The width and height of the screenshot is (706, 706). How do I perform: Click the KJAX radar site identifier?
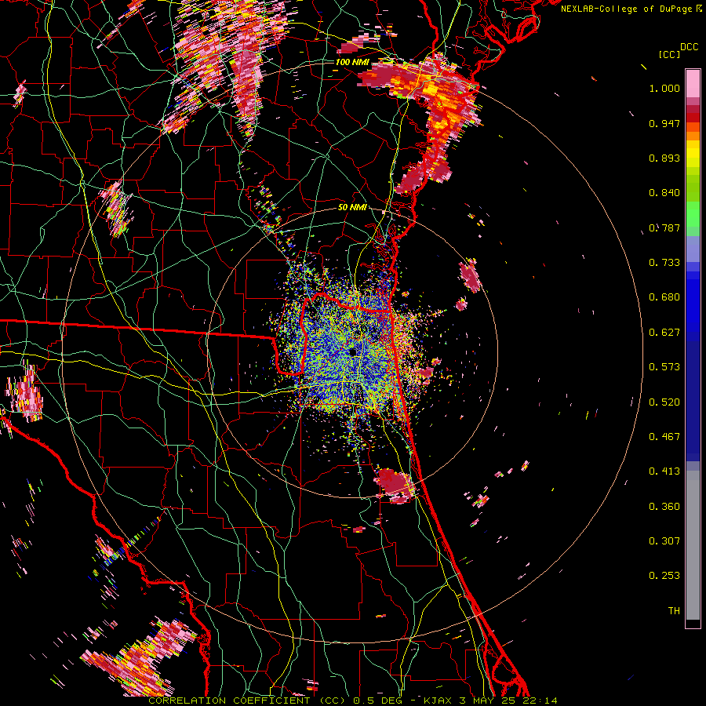pyautogui.click(x=439, y=701)
